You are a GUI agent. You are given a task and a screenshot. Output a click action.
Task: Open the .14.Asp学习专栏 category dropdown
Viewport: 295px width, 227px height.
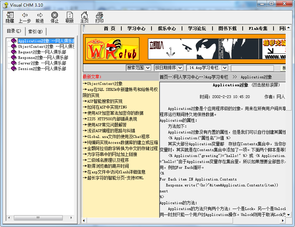click(225, 68)
